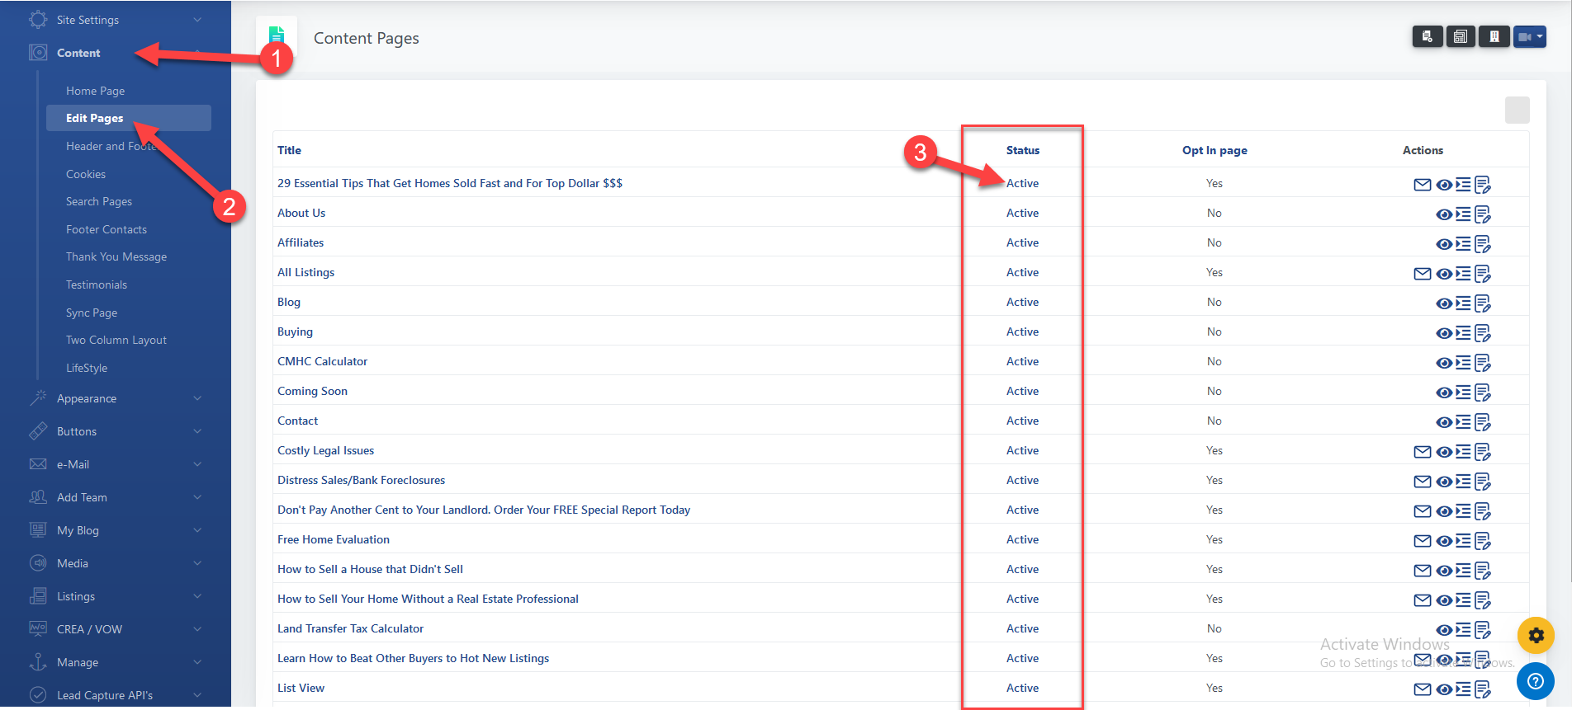Screen dimensions: 1572x710
Task: Toggle eye icon for Free Home Evaluation row
Action: pyautogui.click(x=1443, y=541)
